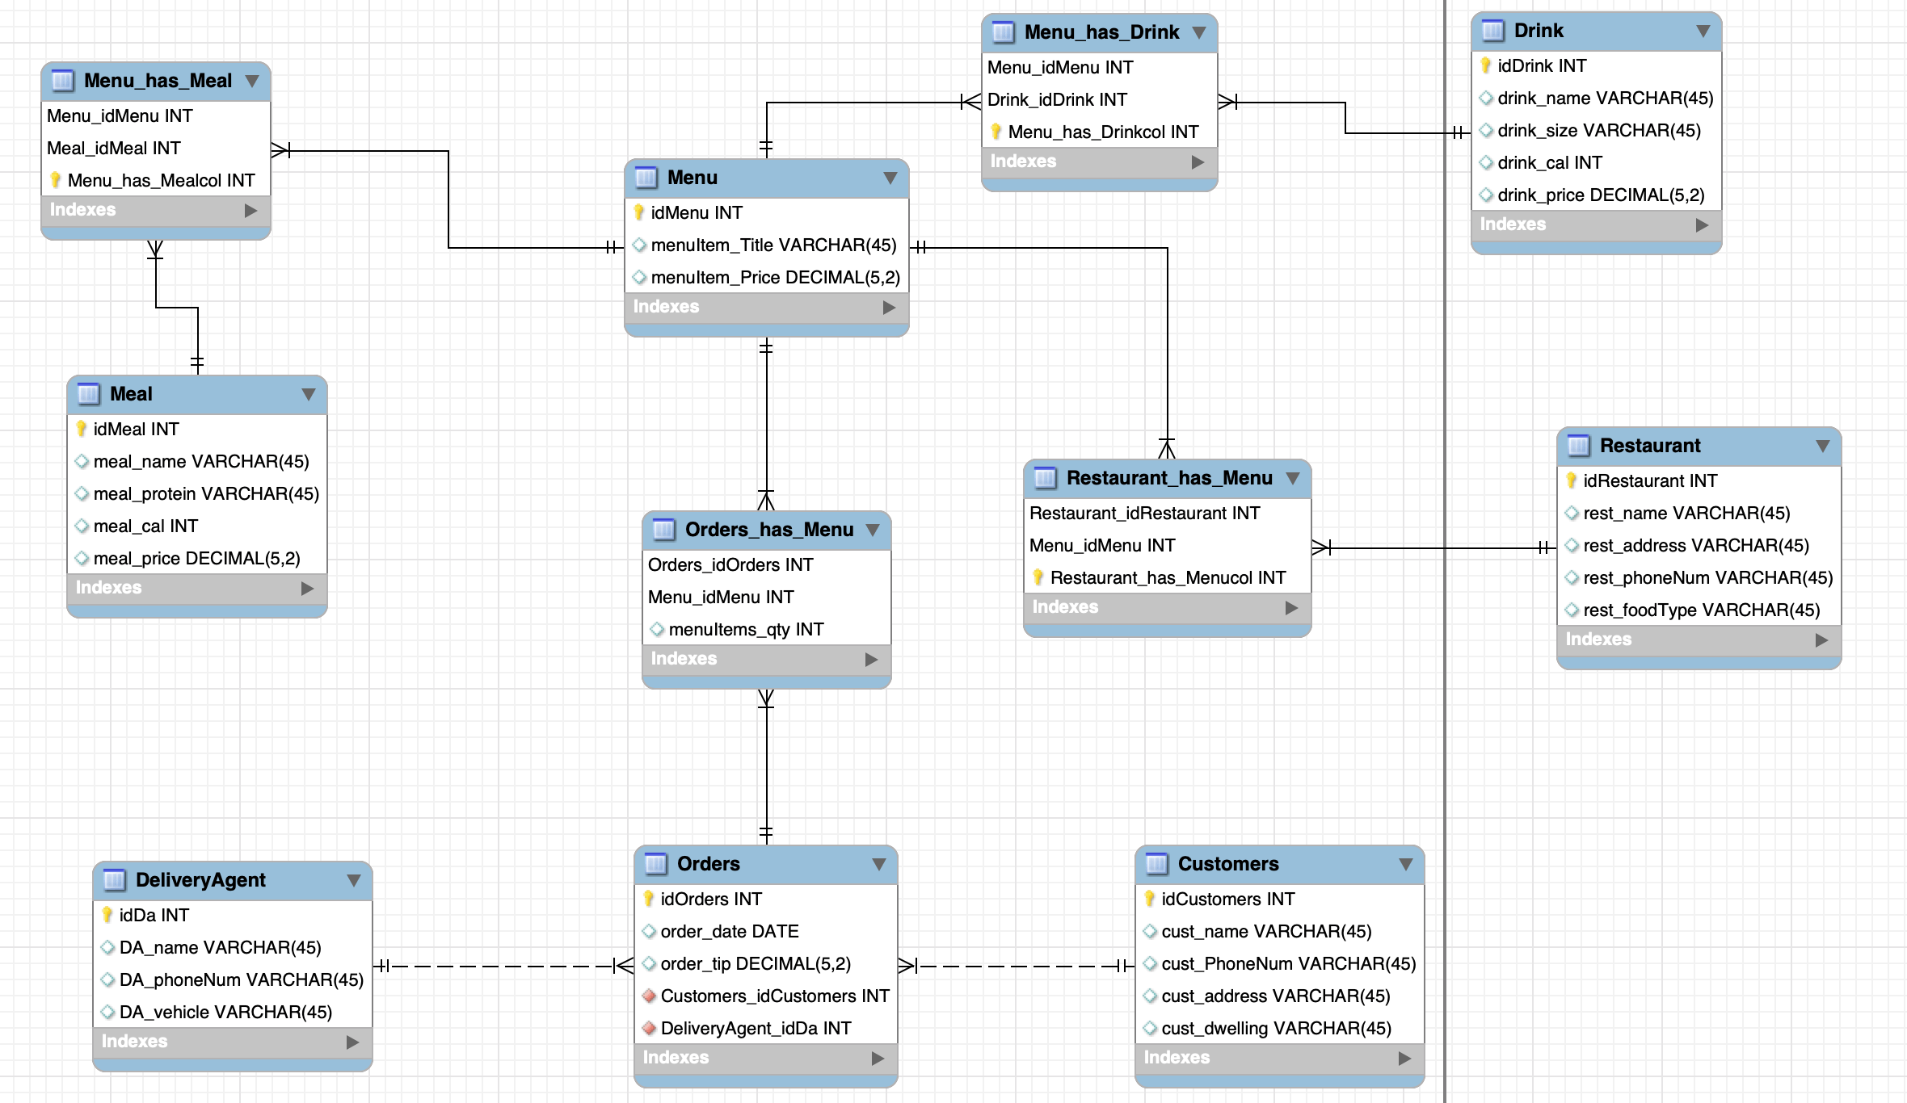Click the Meal table icon
The image size is (1907, 1103).
[x=89, y=394]
